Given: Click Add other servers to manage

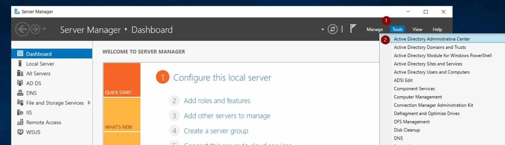Looking at the screenshot, I should [x=227, y=116].
